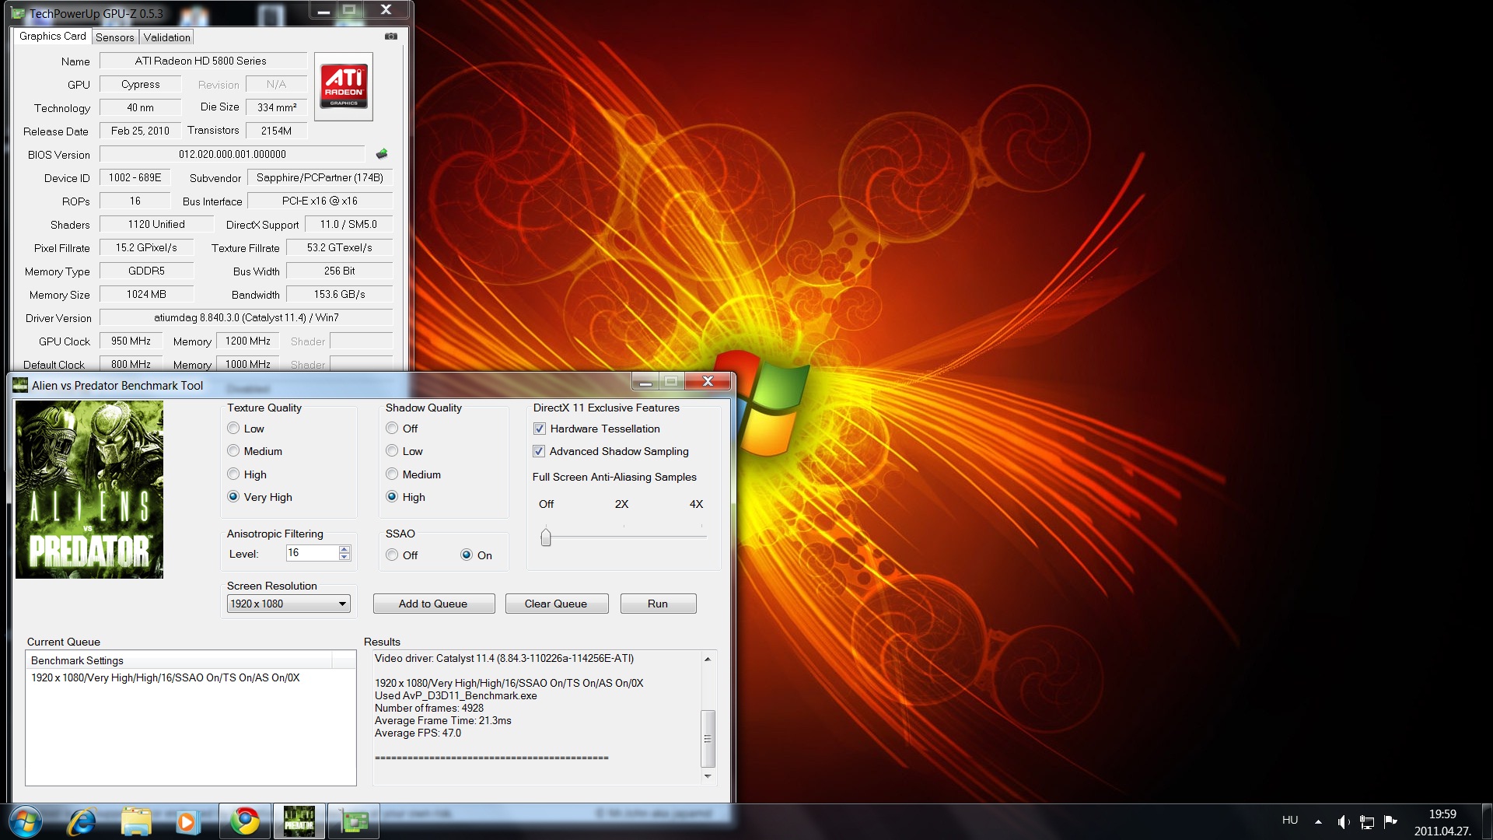Click the Aliens vs Predator taskbar button

pos(299,821)
